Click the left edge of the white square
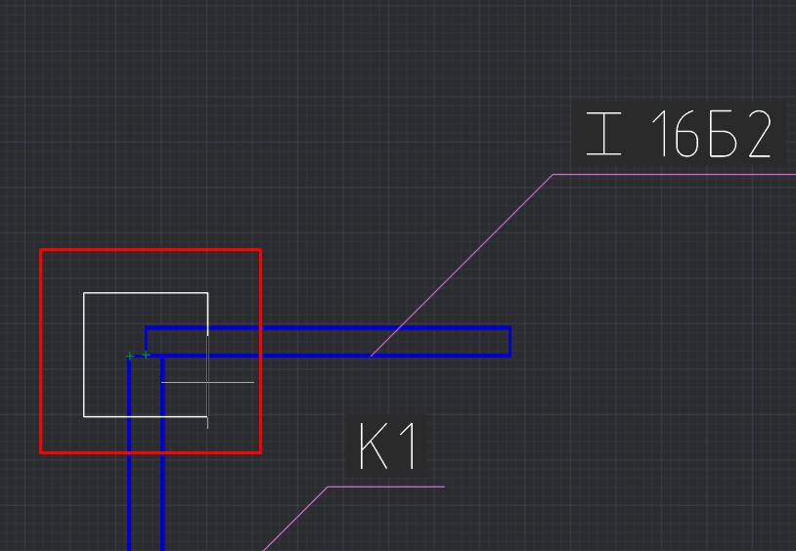The height and width of the screenshot is (551, 796). click(x=84, y=354)
